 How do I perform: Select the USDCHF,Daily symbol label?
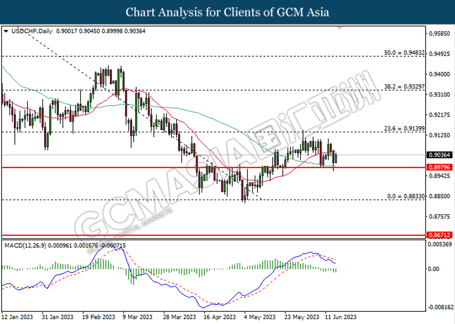[32, 31]
